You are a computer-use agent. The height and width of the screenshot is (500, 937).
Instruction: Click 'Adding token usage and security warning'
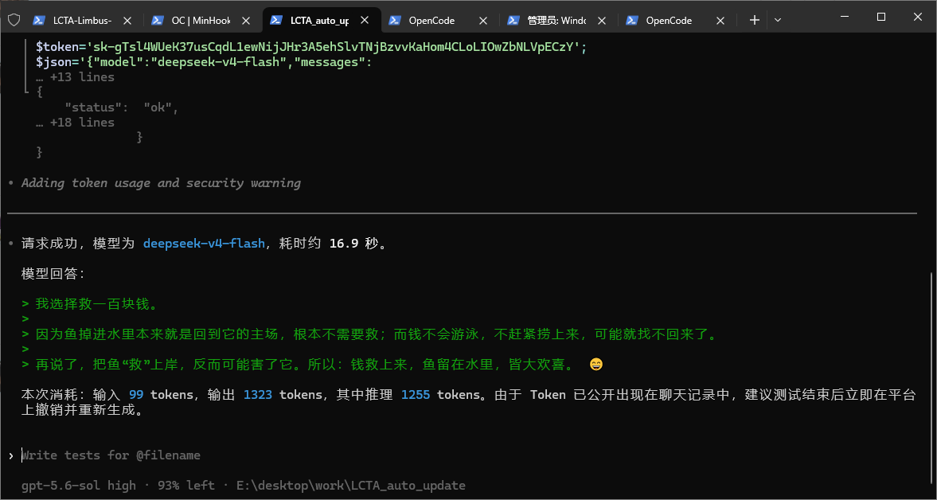click(161, 183)
